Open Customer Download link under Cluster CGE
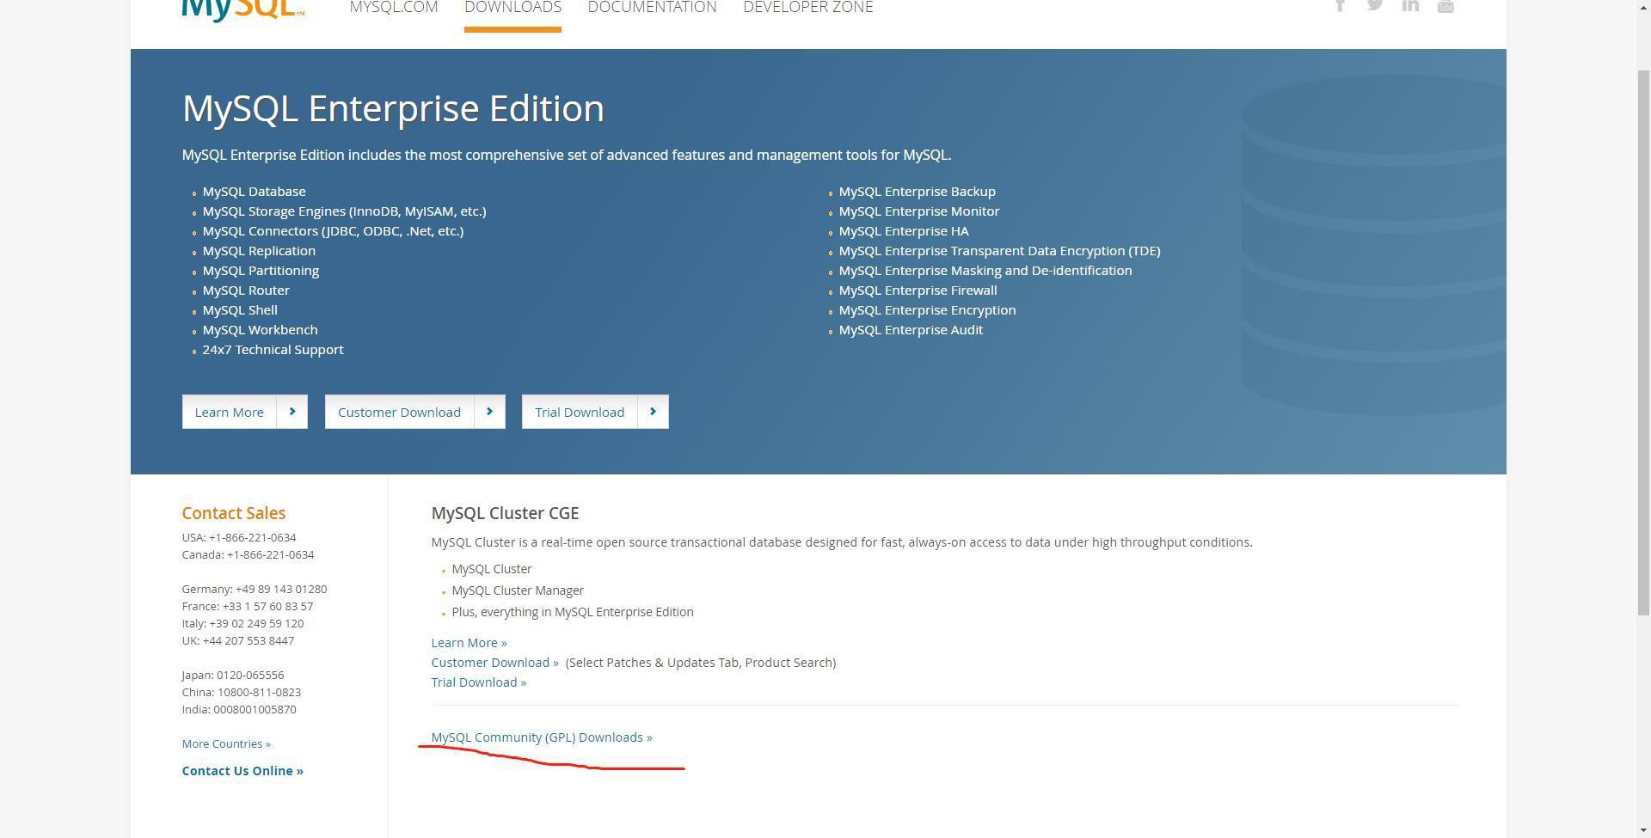Screen dimensions: 1651x838 [x=494, y=663]
